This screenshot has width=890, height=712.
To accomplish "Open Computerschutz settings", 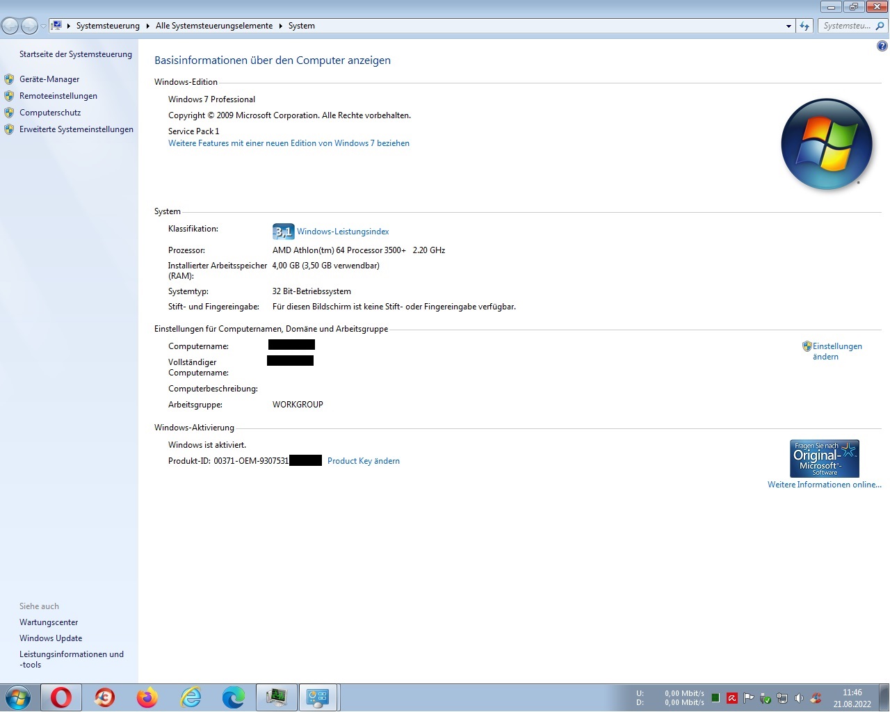I will click(50, 113).
